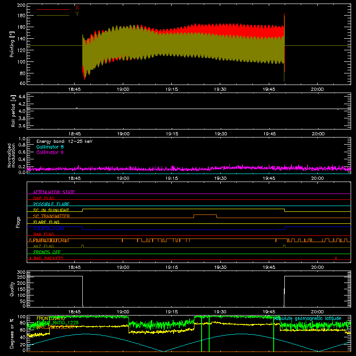
Task: Click the Absolute geomagnetic latitude label
Action: (x=307, y=319)
